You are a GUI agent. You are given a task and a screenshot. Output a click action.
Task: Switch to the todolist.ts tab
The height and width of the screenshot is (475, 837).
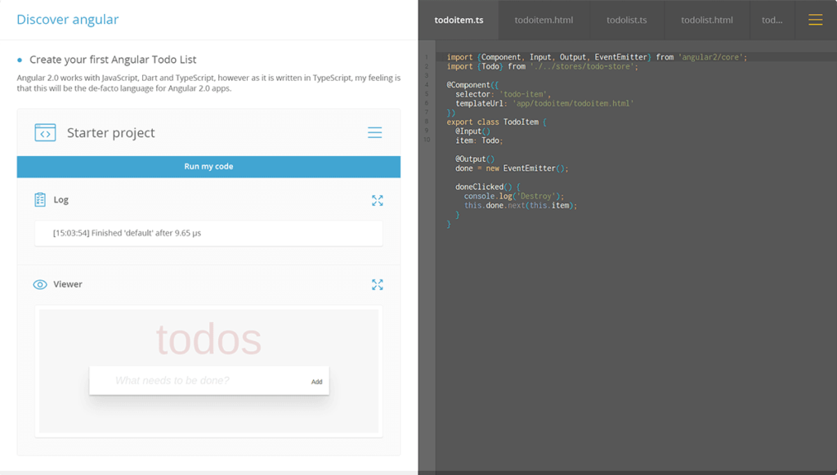(626, 20)
